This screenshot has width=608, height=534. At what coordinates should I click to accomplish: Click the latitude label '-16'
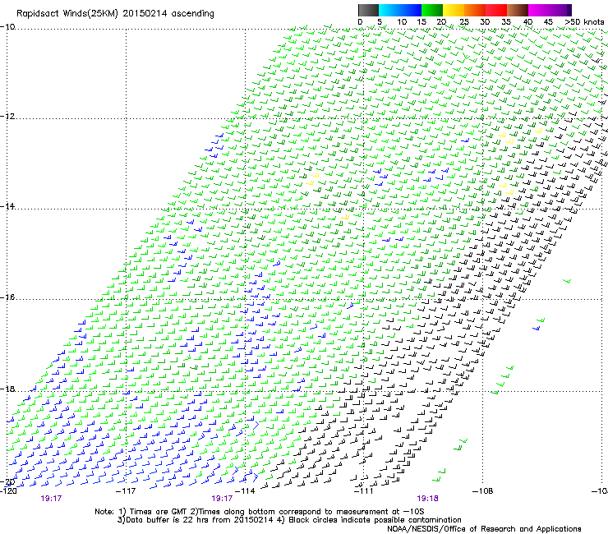pyautogui.click(x=7, y=297)
